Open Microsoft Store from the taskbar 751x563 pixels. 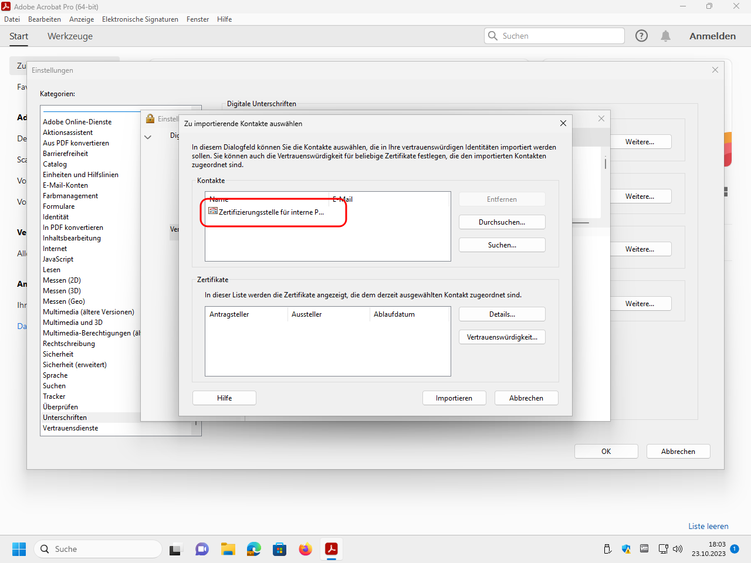(x=280, y=549)
